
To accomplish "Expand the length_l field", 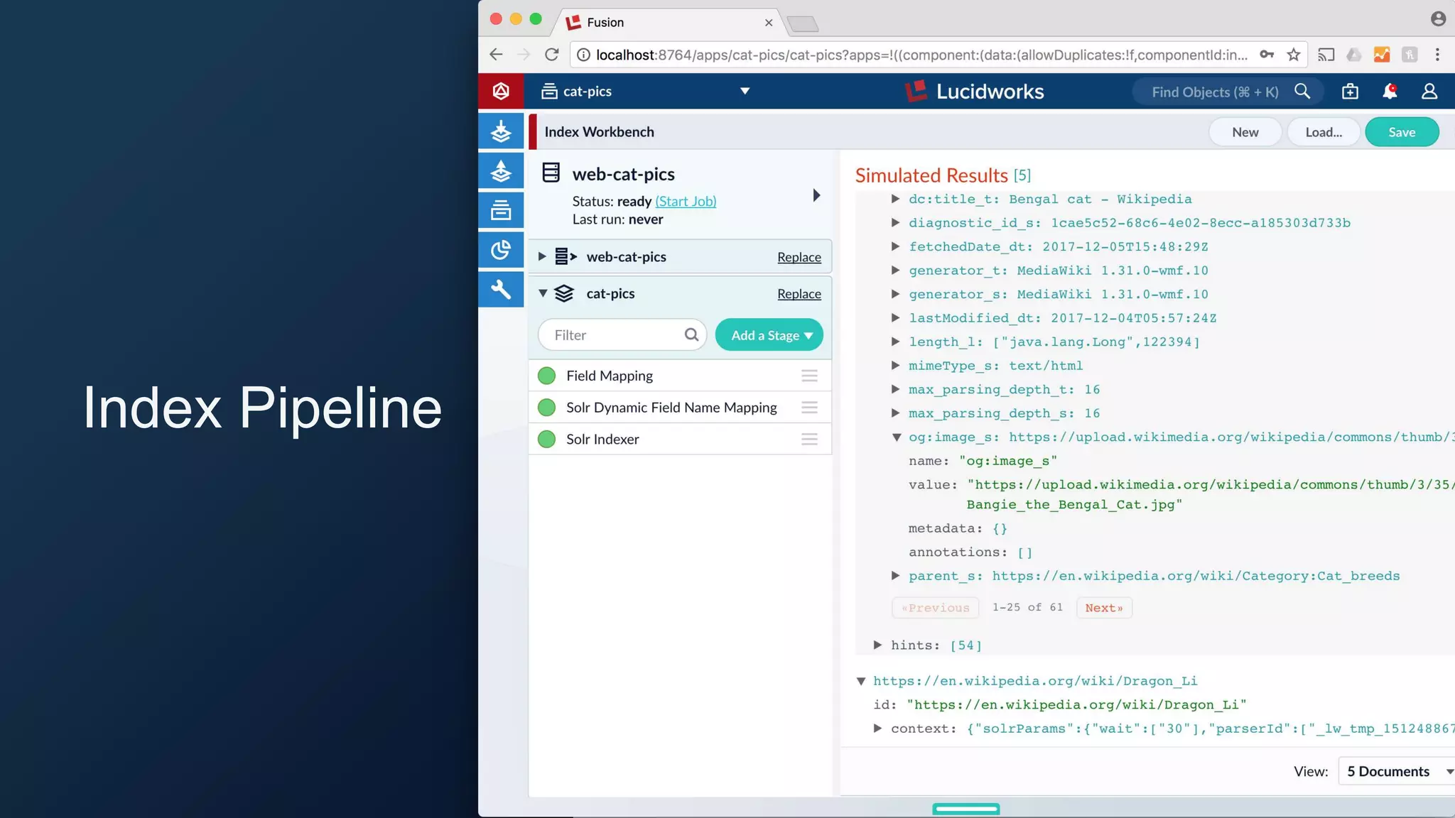I will (896, 342).
